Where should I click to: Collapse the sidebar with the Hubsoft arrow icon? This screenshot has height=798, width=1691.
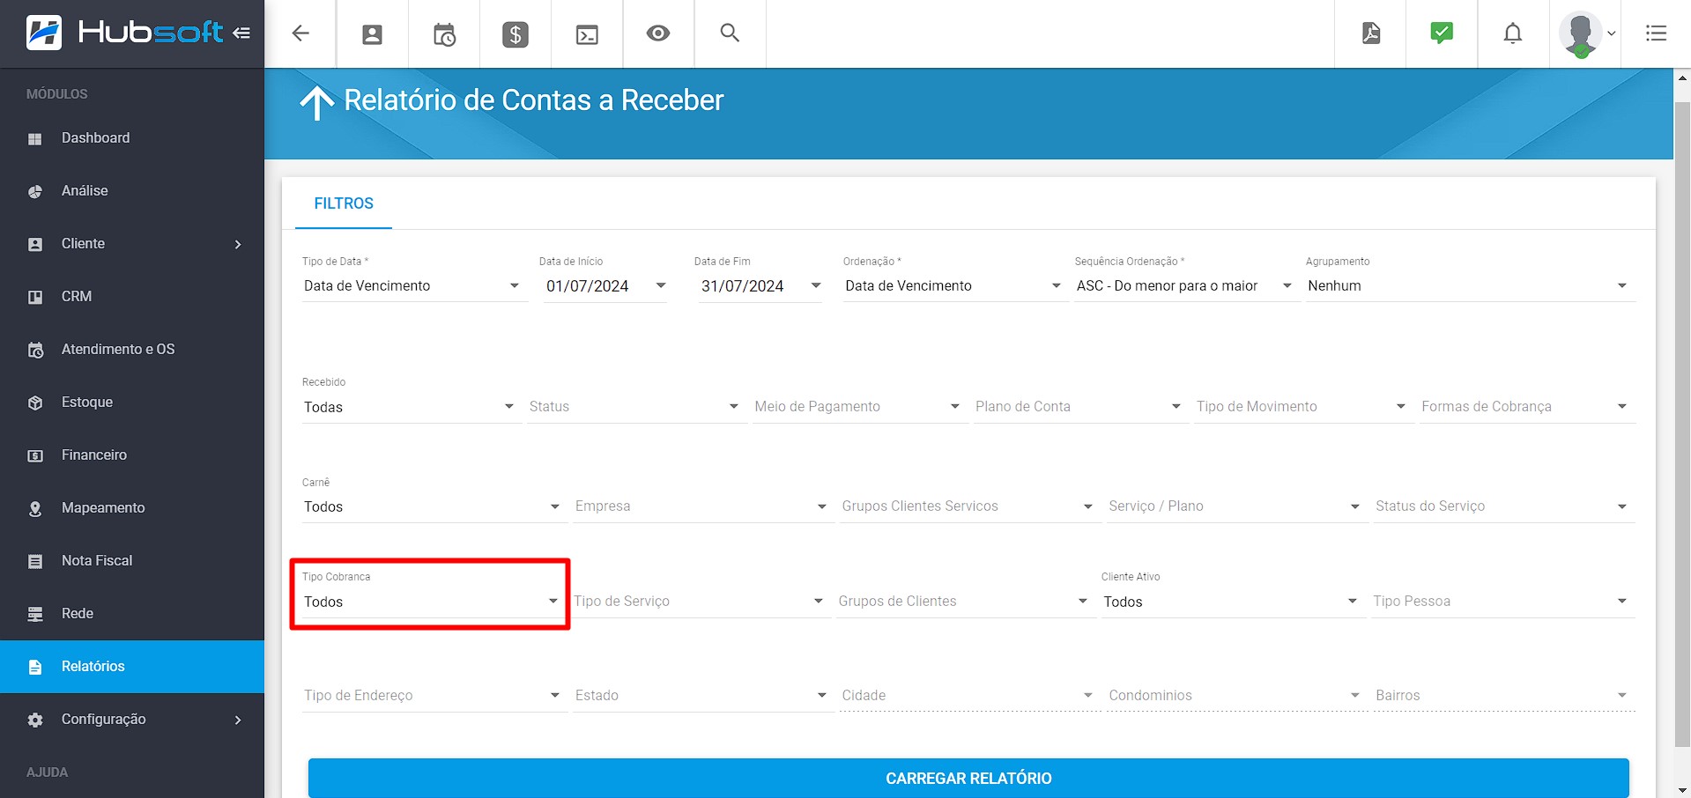click(241, 33)
